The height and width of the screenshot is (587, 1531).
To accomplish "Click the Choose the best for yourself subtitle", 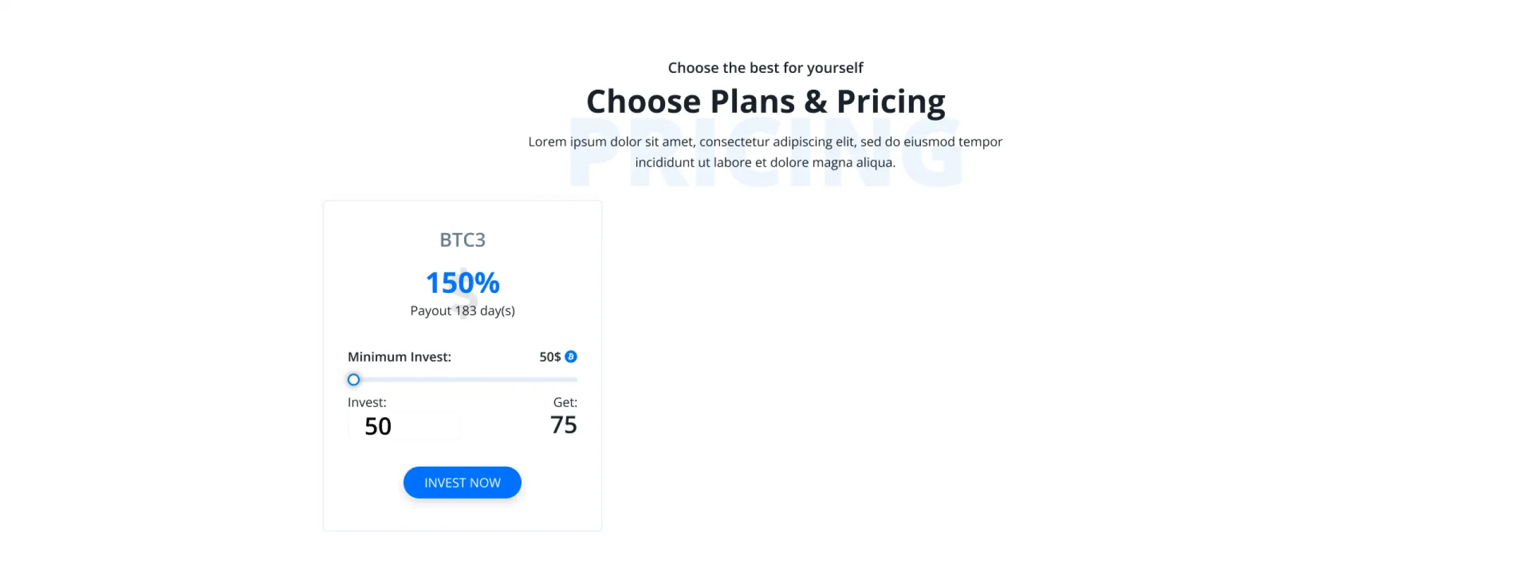I will click(765, 68).
